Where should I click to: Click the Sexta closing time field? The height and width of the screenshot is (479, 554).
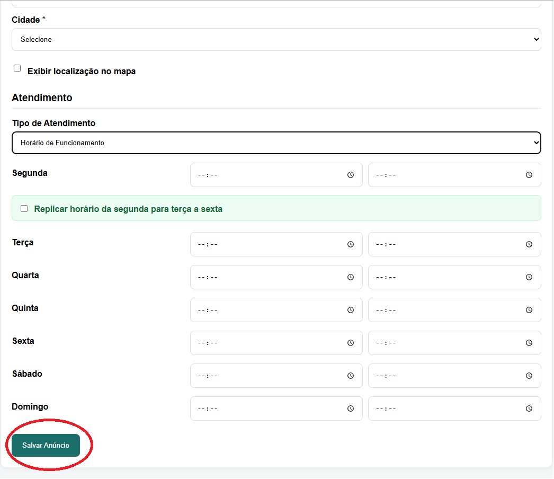pos(454,343)
